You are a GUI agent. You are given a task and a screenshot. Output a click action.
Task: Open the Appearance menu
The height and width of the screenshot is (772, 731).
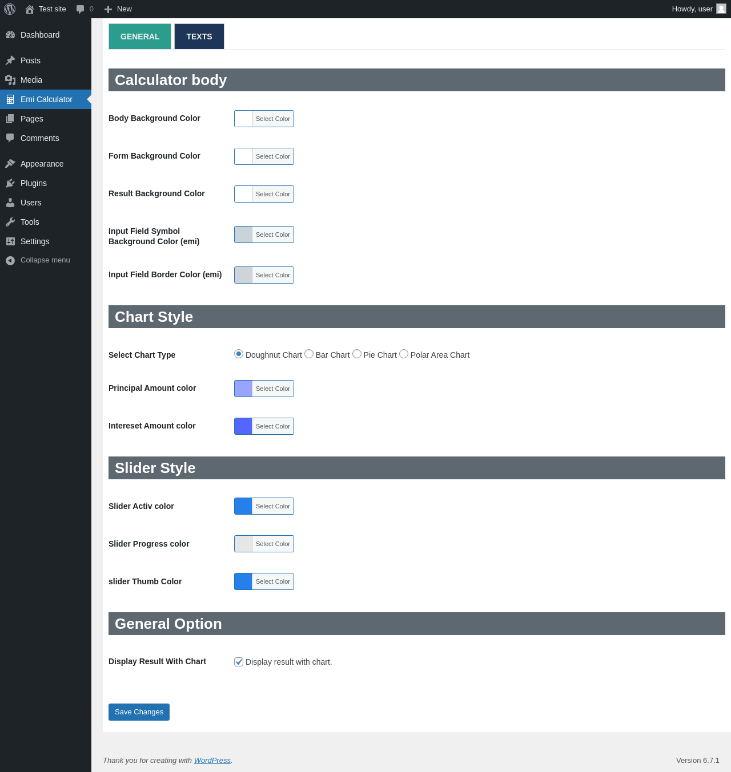tap(46, 164)
